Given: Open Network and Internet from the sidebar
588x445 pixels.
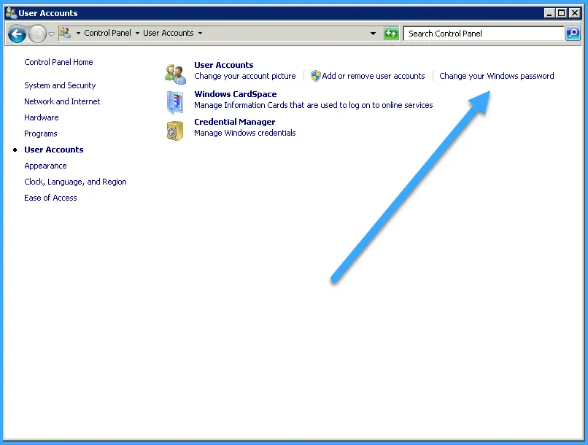Looking at the screenshot, I should coord(62,101).
